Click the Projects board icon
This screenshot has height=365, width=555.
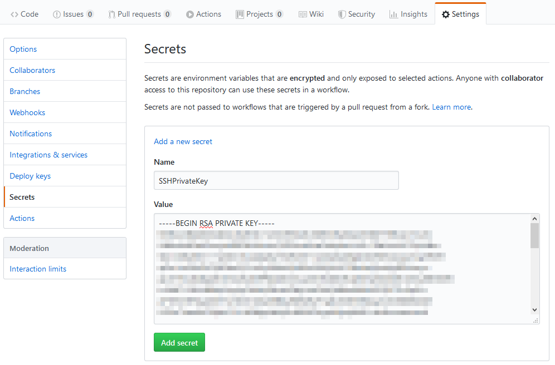click(240, 14)
